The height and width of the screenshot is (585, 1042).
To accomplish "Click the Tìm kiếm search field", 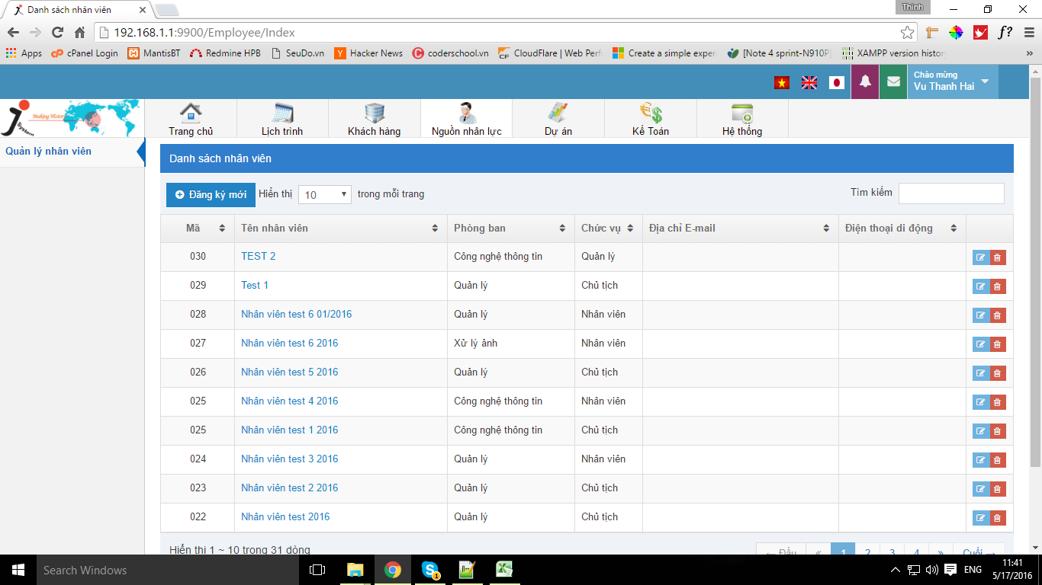I will coord(950,193).
